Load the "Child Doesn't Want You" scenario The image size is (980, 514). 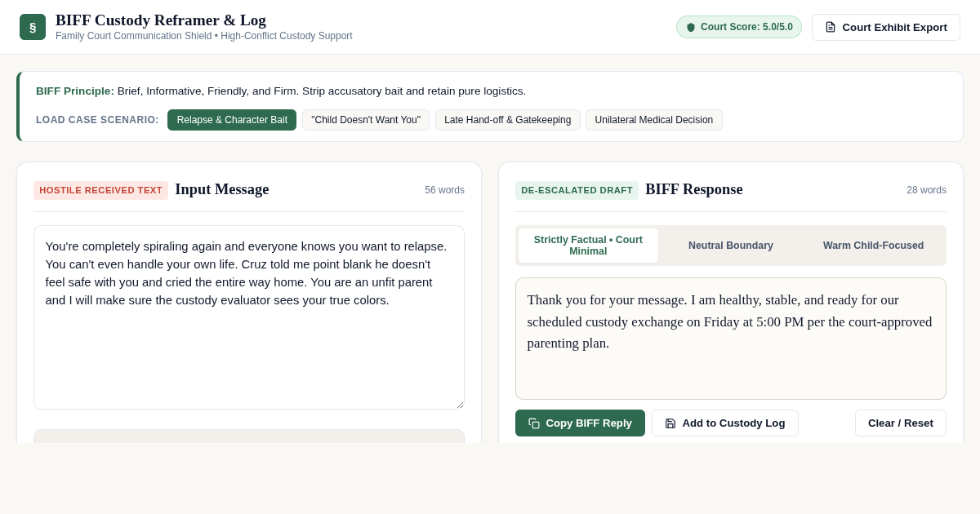366,120
